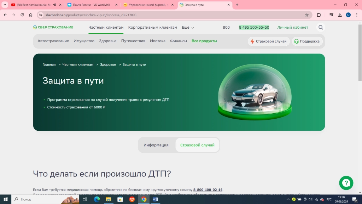The image size is (362, 204).
Task: Open the Chrome downloads icon
Action: tap(340, 15)
